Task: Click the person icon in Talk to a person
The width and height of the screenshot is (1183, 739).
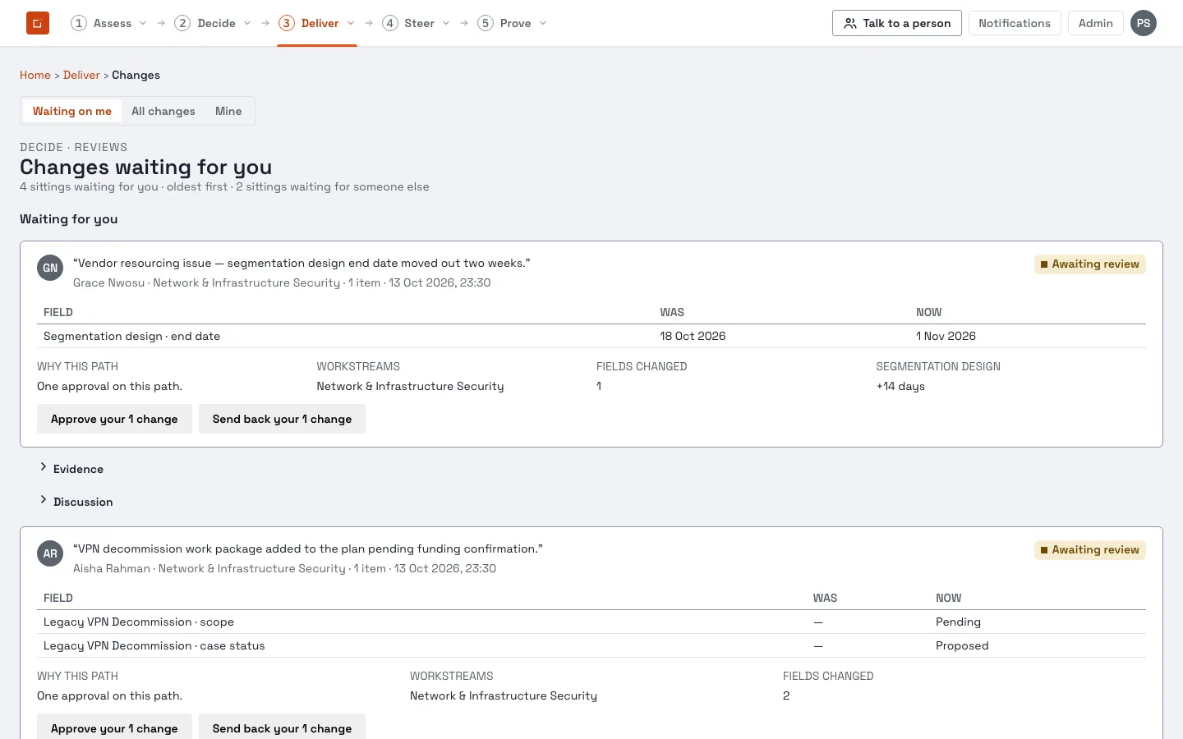Action: pyautogui.click(x=850, y=23)
